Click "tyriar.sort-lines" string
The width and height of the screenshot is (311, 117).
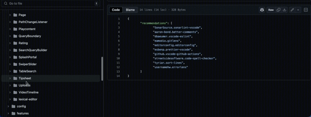[x=168, y=63]
